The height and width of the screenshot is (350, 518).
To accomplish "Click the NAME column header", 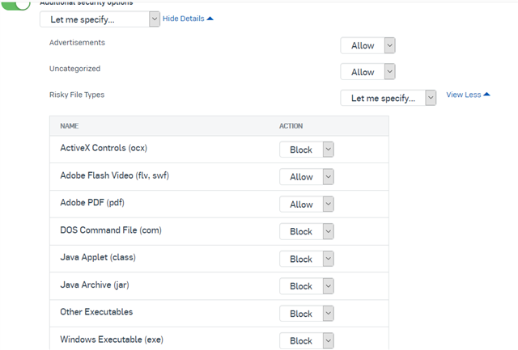I will (70, 126).
